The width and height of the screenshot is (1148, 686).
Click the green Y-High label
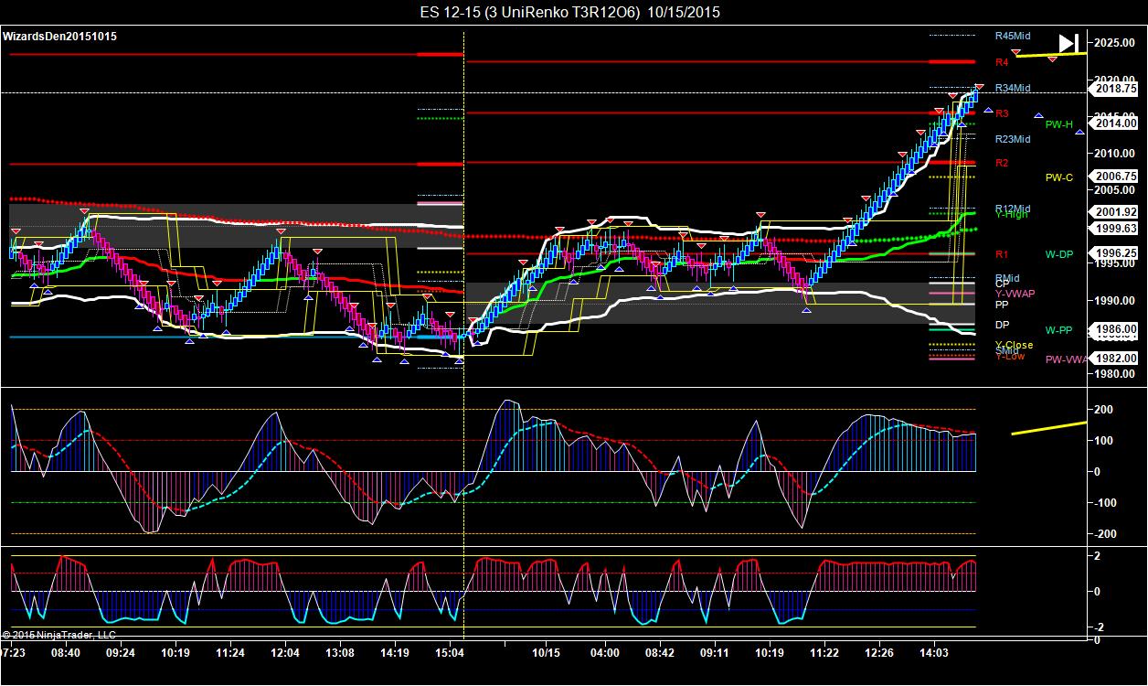pos(1011,215)
